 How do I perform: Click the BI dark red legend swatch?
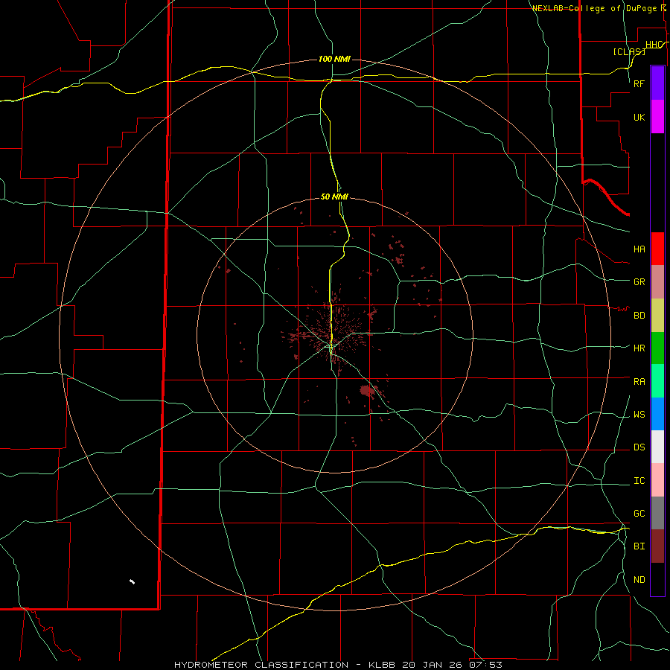pyautogui.click(x=657, y=546)
